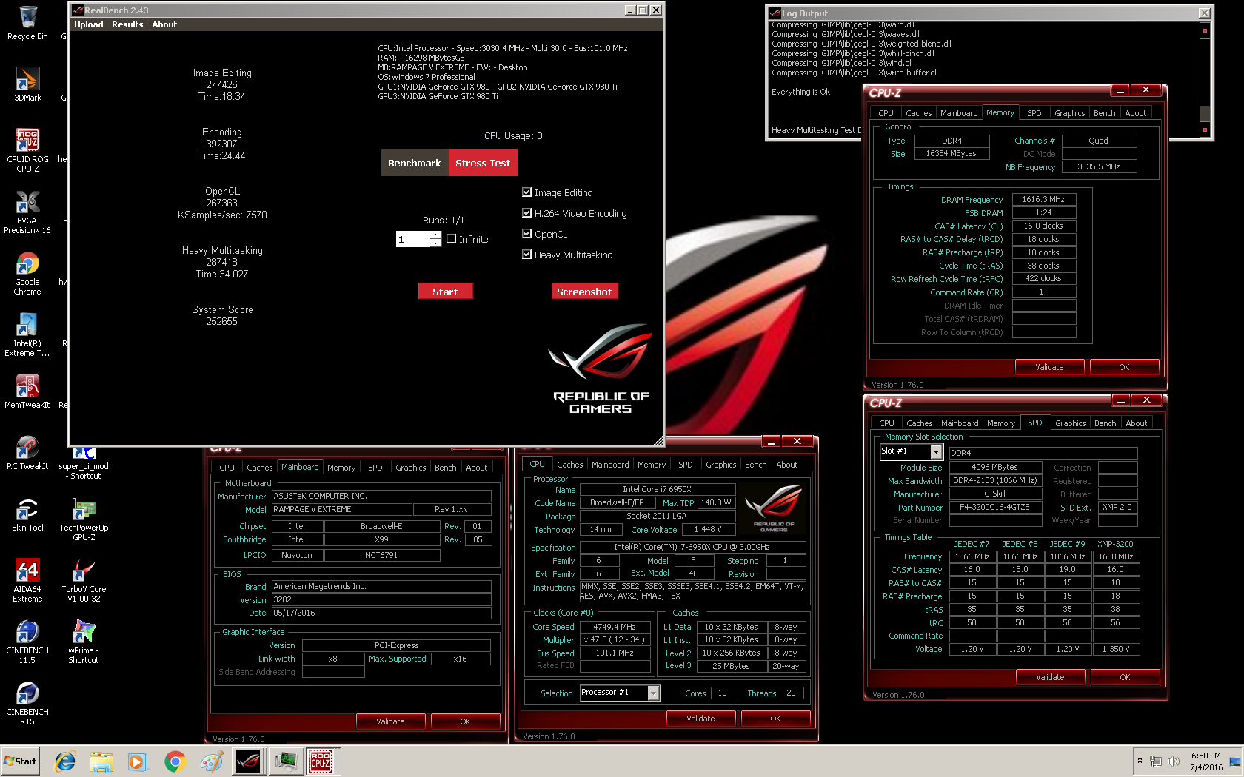Enable the Infinite runs checkbox
Viewport: 1244px width, 777px height.
tap(451, 239)
